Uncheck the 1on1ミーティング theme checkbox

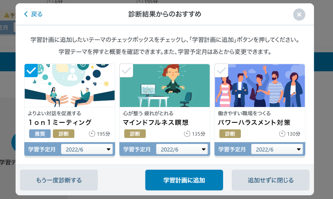click(31, 70)
